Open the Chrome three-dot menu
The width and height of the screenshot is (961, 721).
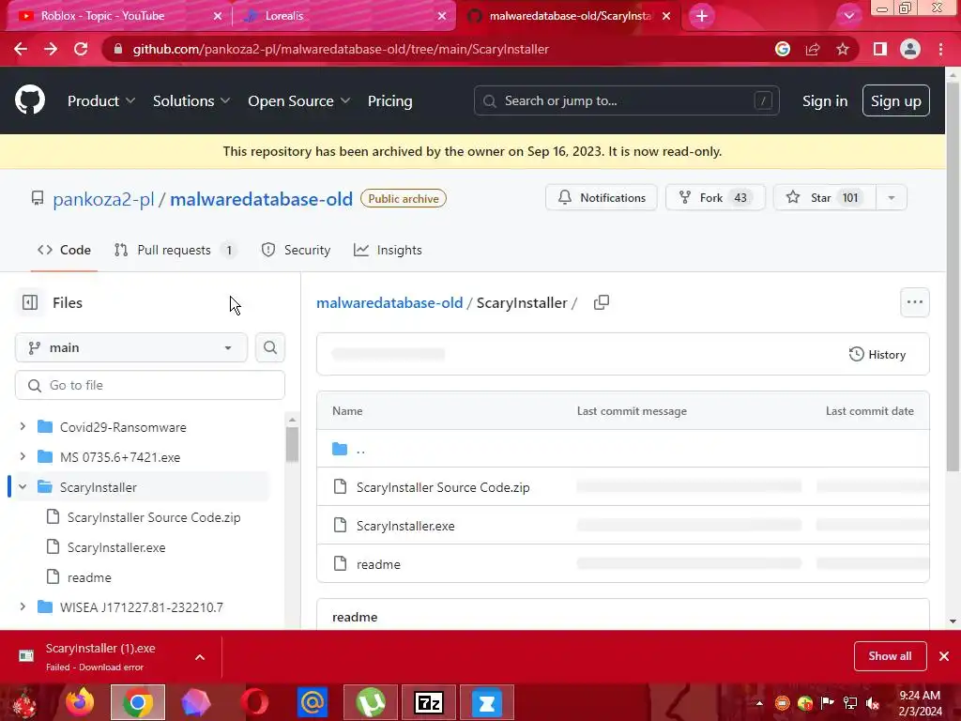[x=940, y=49]
